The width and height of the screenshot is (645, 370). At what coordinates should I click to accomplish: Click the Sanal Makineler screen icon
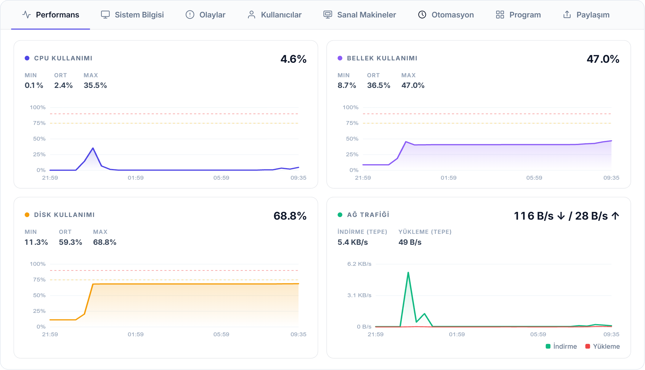pyautogui.click(x=328, y=15)
